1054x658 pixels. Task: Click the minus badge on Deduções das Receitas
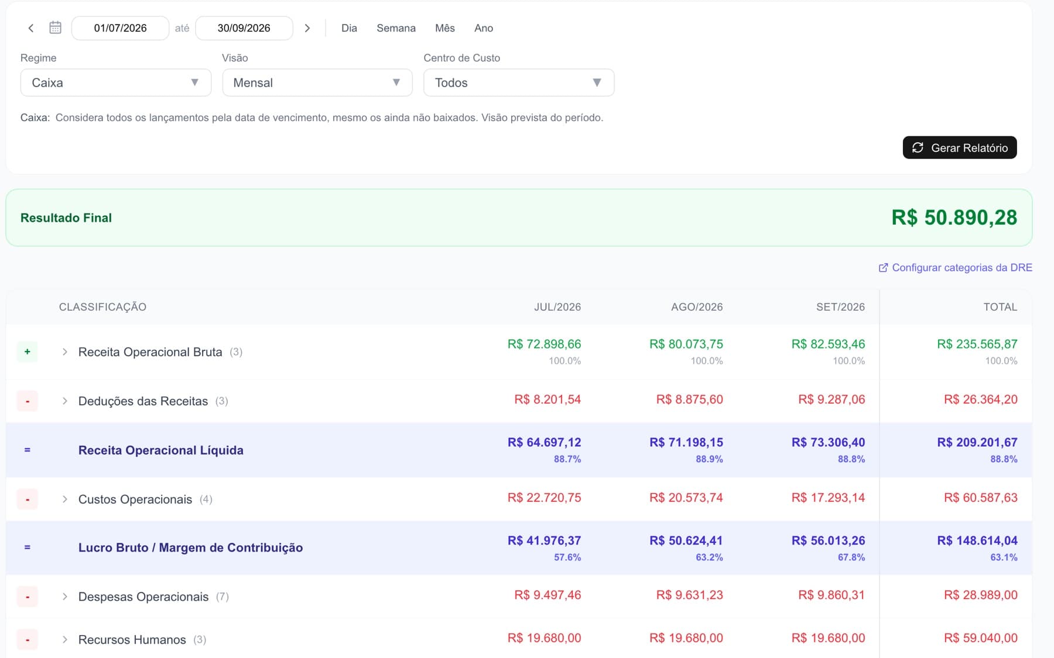point(28,401)
